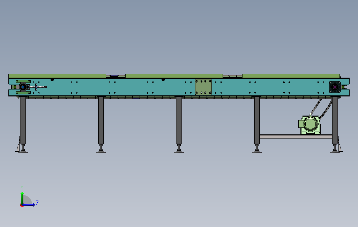Click the threaded tensioning screw rod

[x=38, y=87]
